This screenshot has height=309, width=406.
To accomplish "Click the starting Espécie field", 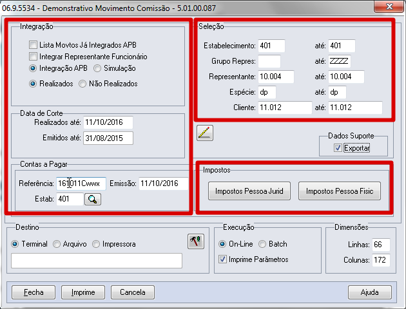I will point(267,92).
